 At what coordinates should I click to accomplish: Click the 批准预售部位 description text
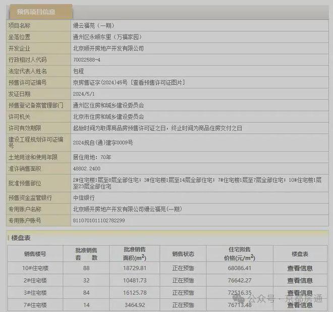197,183
